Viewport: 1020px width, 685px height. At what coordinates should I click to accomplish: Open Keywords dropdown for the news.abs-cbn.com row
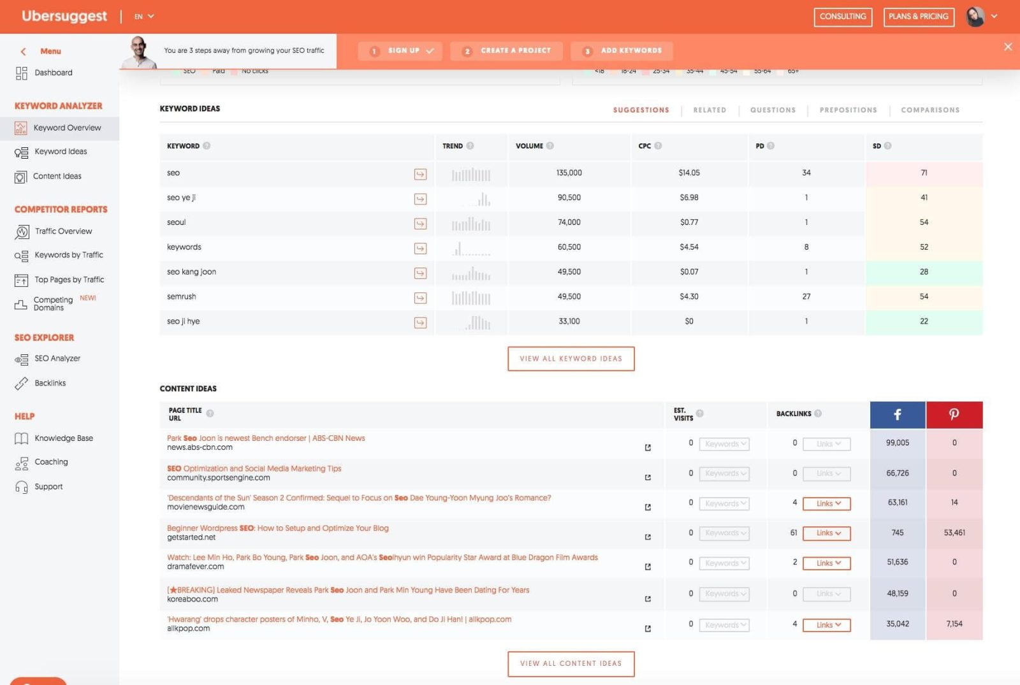click(x=724, y=444)
